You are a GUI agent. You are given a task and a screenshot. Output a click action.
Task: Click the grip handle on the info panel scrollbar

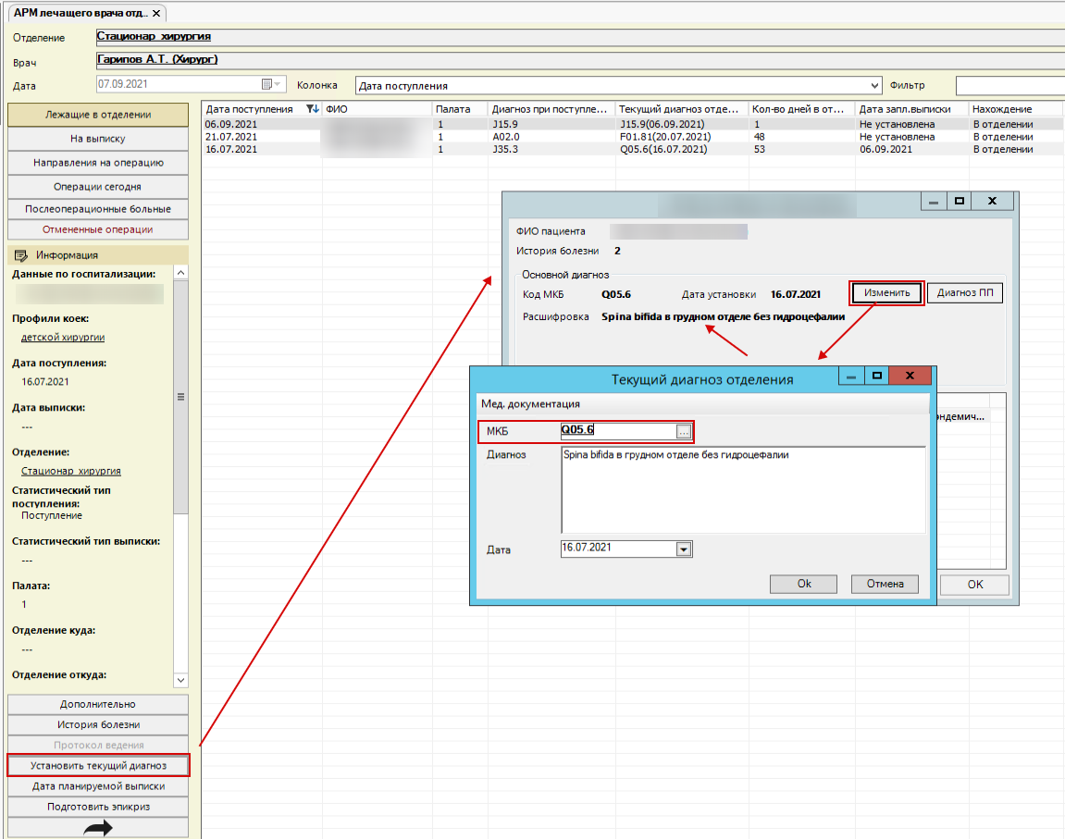coord(180,397)
